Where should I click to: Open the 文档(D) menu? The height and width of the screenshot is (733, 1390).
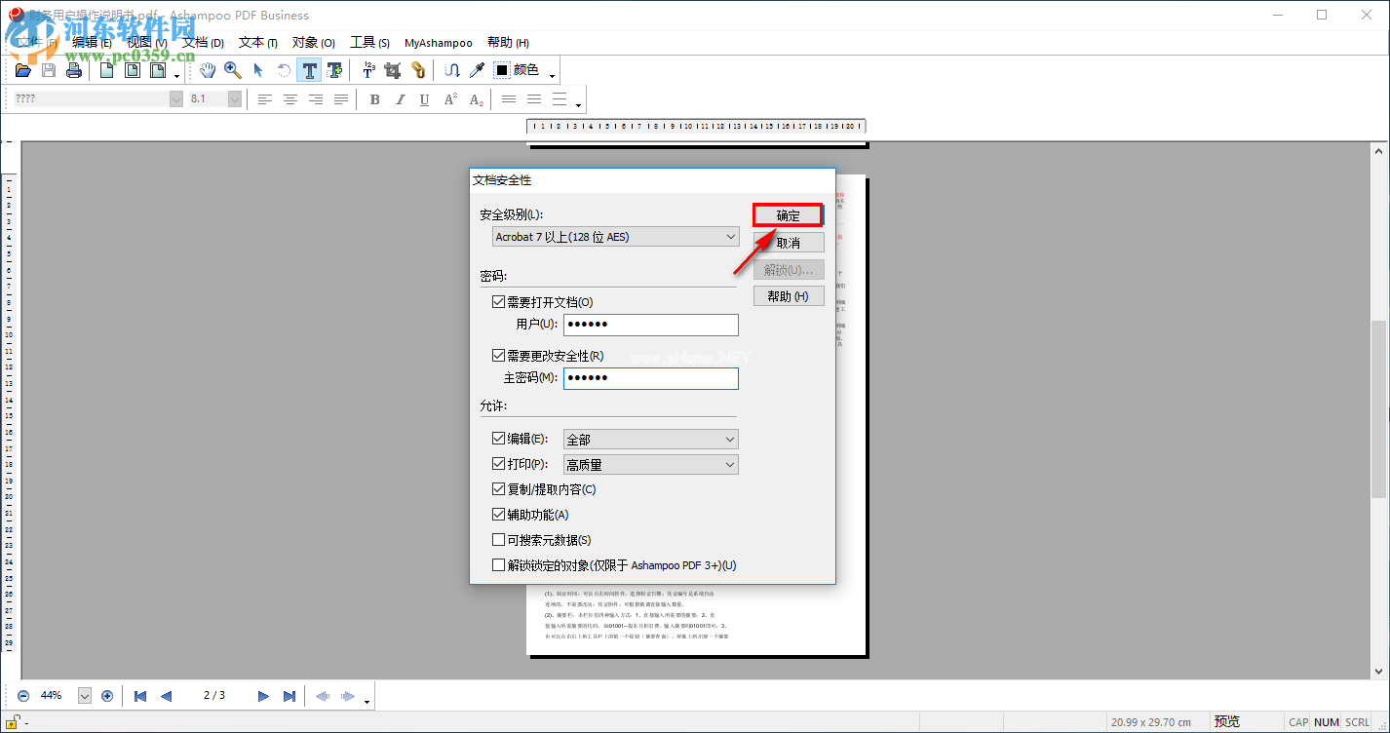point(201,42)
